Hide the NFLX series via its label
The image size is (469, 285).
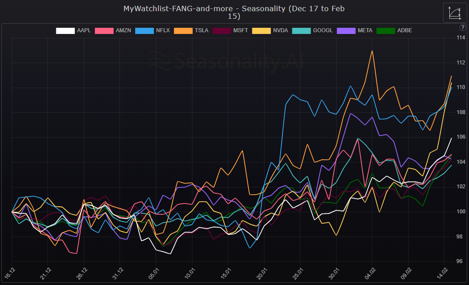tap(163, 30)
